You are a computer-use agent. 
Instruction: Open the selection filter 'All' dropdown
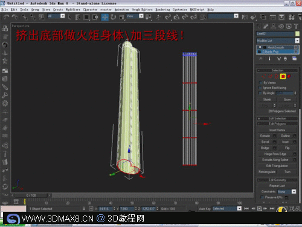tap(63, 16)
